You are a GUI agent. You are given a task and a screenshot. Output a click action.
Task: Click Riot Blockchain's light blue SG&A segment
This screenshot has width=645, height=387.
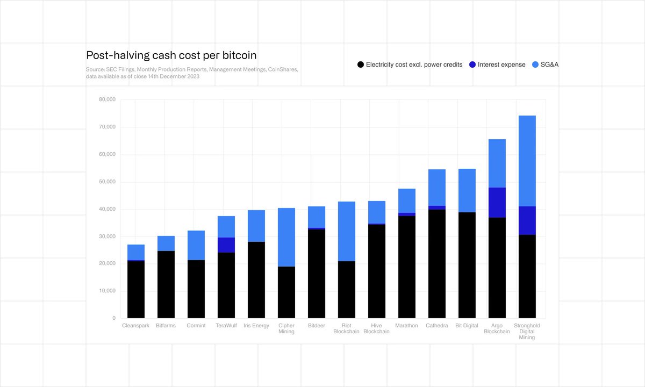pos(347,231)
